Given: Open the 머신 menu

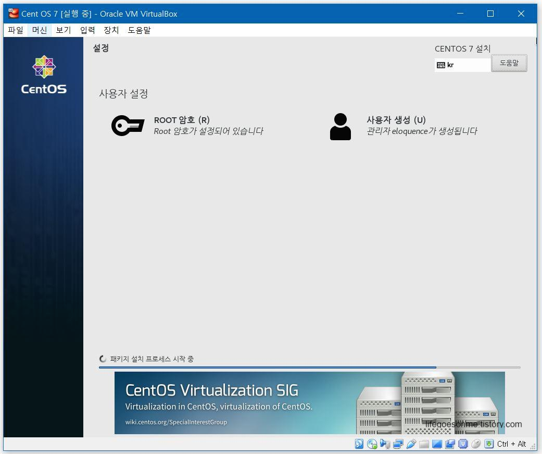Looking at the screenshot, I should coord(40,30).
